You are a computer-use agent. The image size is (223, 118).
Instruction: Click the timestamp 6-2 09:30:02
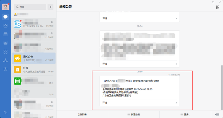coord(174,75)
